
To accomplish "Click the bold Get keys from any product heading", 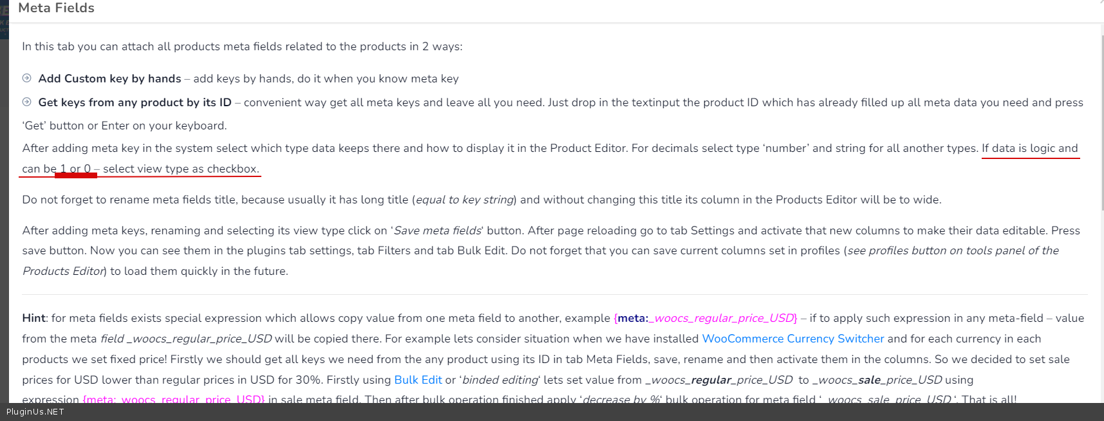I will [x=135, y=102].
